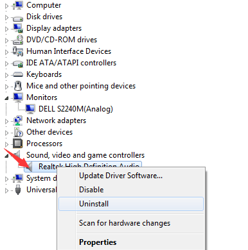This screenshot has height=250, width=248.
Task: Collapse the Monitors category
Action: 6,98
